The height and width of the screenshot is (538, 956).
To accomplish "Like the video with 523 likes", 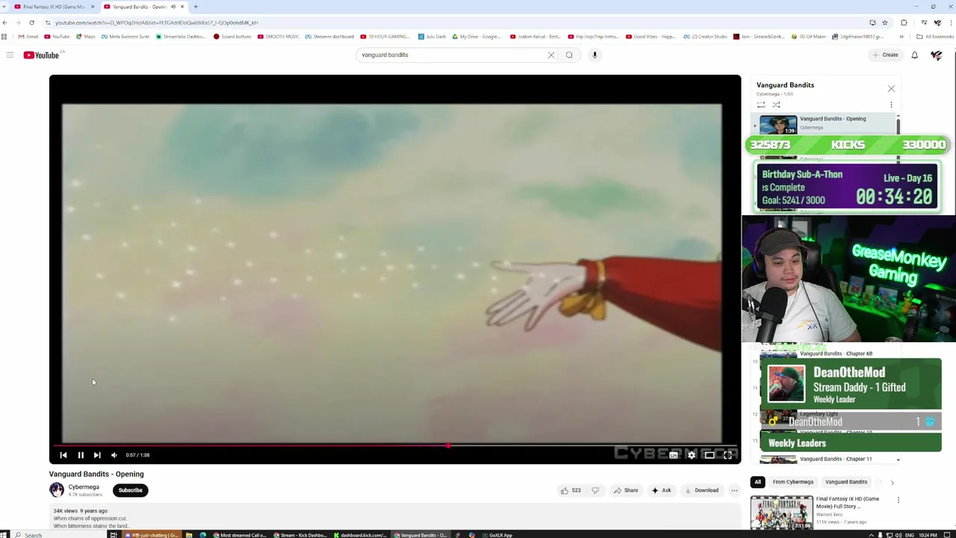I will click(x=571, y=490).
